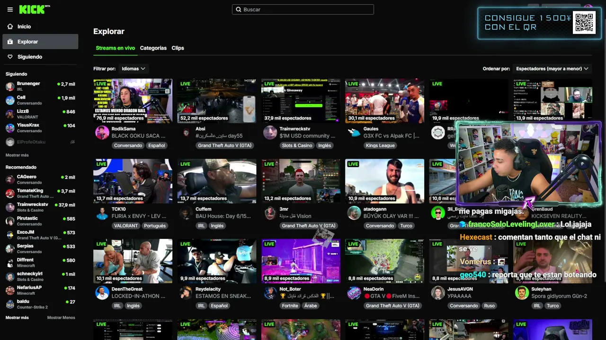This screenshot has height=340, width=606.
Task: Open atadogann's live stream thumbnail
Action: click(x=385, y=181)
